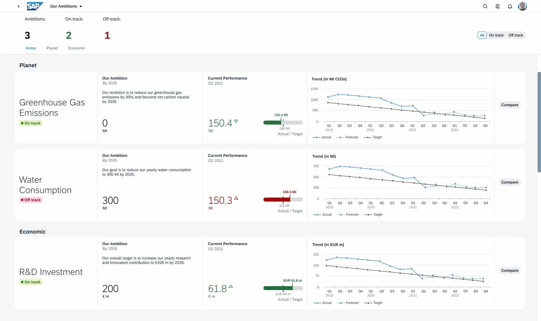The width and height of the screenshot is (541, 321).
Task: Open the user profile avatar
Action: pyautogui.click(x=522, y=6)
